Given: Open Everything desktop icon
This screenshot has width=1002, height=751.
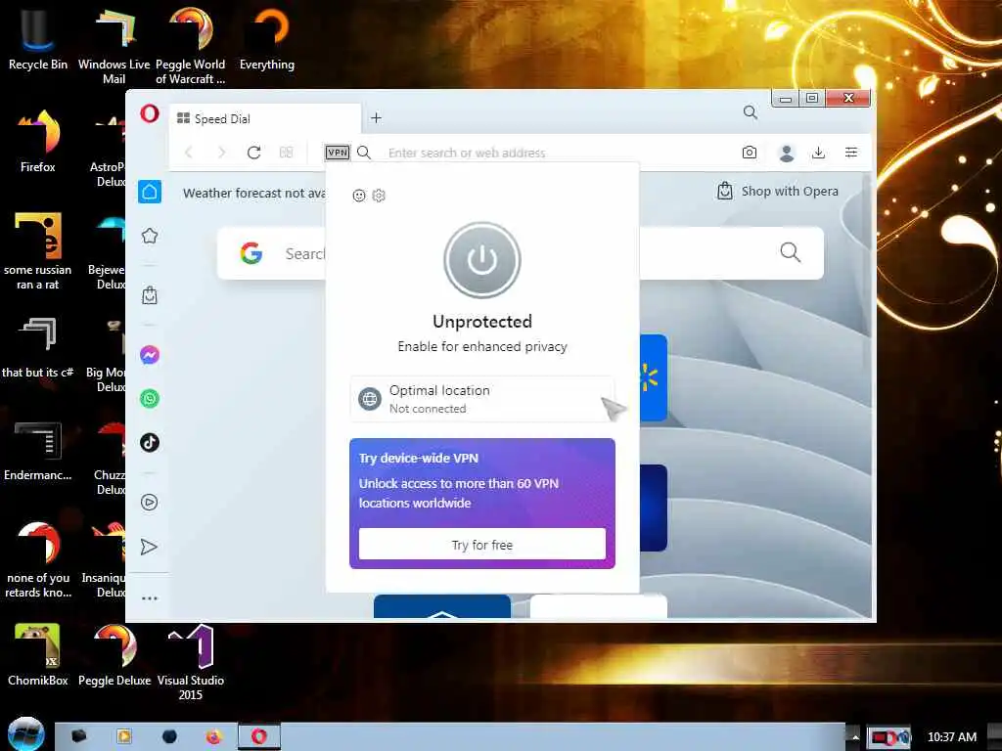Looking at the screenshot, I should click(x=267, y=38).
